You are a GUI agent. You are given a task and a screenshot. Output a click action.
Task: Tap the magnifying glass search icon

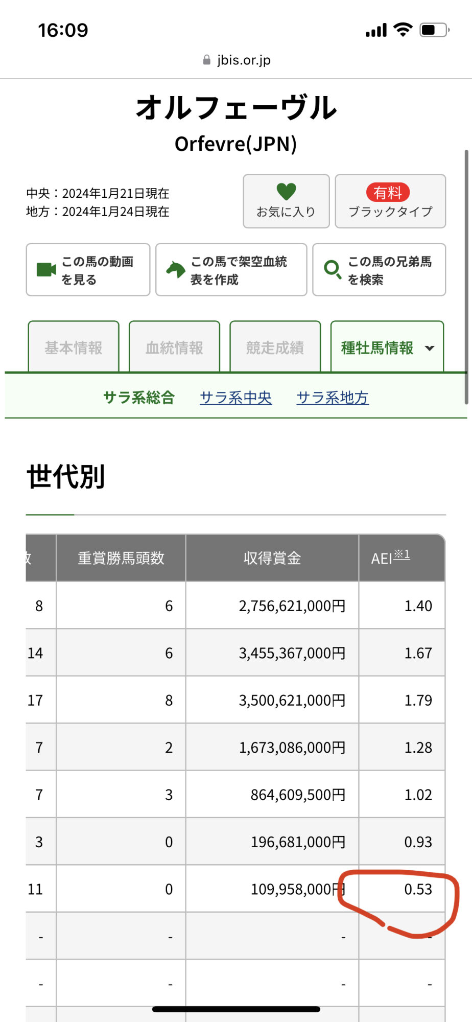pyautogui.click(x=333, y=269)
